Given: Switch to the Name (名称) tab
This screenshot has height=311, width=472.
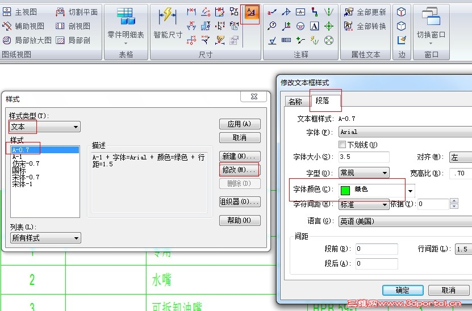Looking at the screenshot, I should pyautogui.click(x=295, y=102).
